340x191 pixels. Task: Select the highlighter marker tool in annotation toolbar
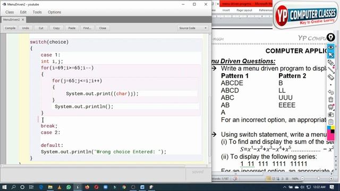coord(330,63)
